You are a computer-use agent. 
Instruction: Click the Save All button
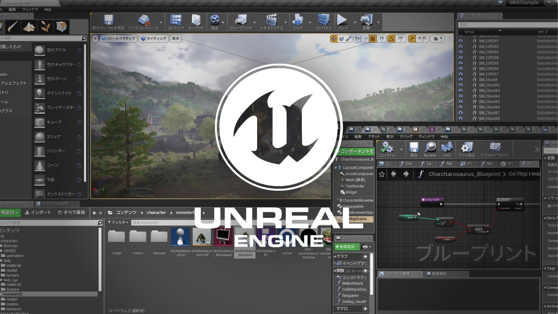point(71,213)
